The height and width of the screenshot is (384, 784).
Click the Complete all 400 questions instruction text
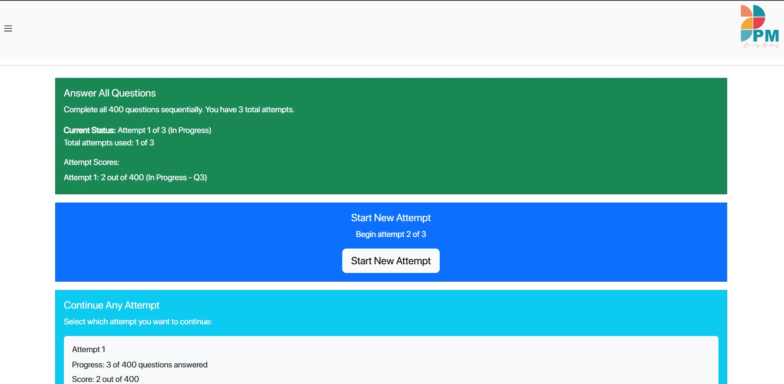pyautogui.click(x=179, y=110)
